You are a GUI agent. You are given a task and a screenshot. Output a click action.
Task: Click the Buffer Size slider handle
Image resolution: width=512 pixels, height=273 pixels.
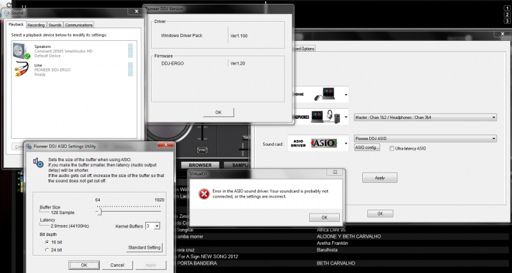(100, 212)
